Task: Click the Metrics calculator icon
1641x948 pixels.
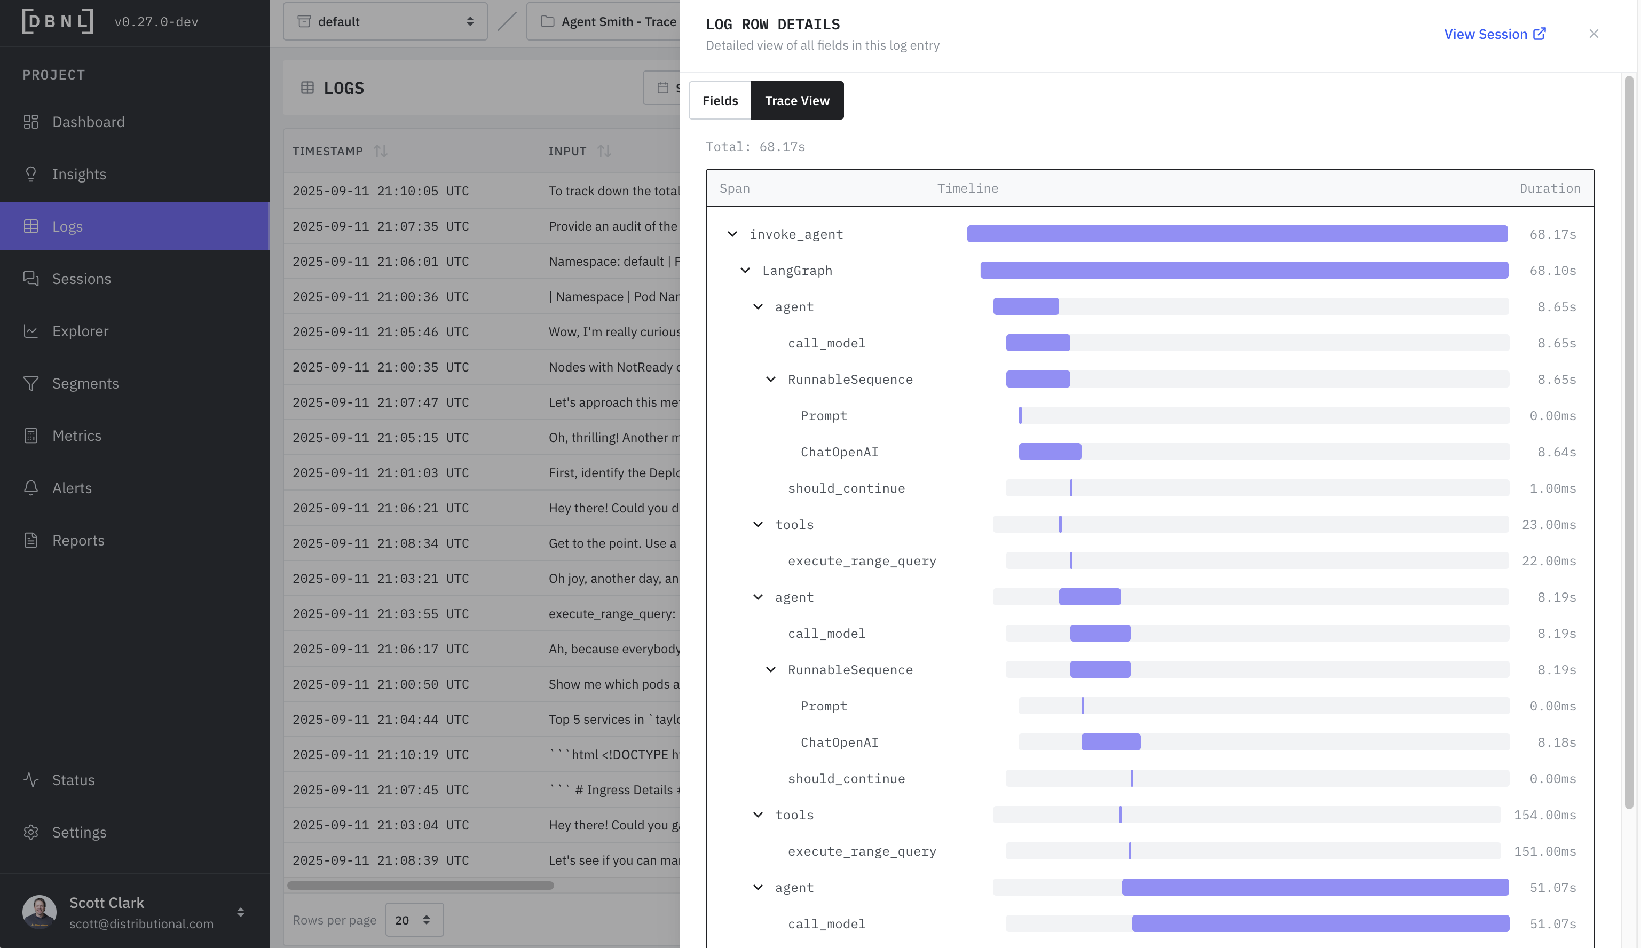Action: coord(30,436)
